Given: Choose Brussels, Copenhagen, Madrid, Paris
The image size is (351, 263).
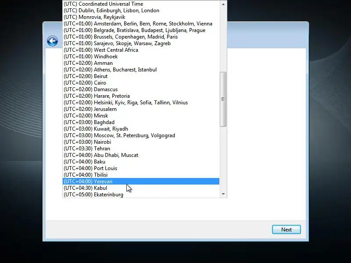Looking at the screenshot, I should (x=141, y=37).
